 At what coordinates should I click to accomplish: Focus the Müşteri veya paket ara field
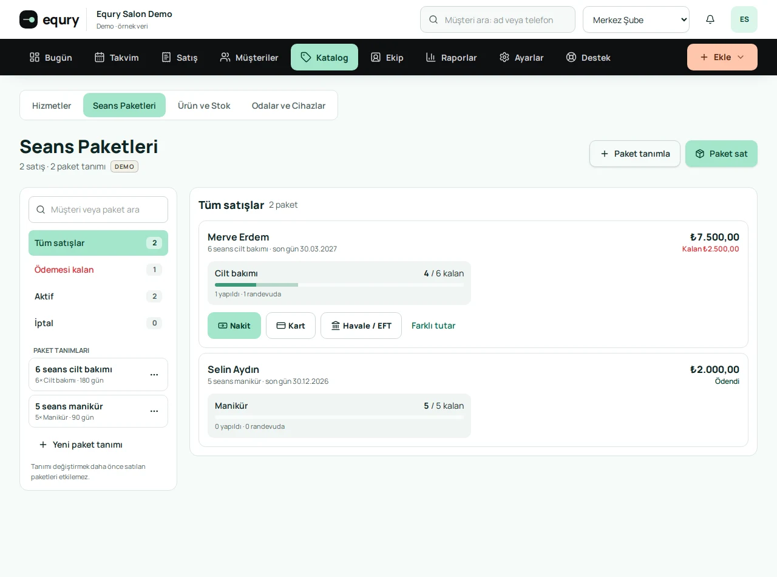[x=98, y=210]
